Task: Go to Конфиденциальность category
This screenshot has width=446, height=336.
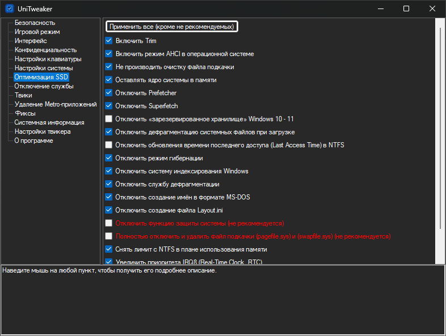Action: pos(45,50)
